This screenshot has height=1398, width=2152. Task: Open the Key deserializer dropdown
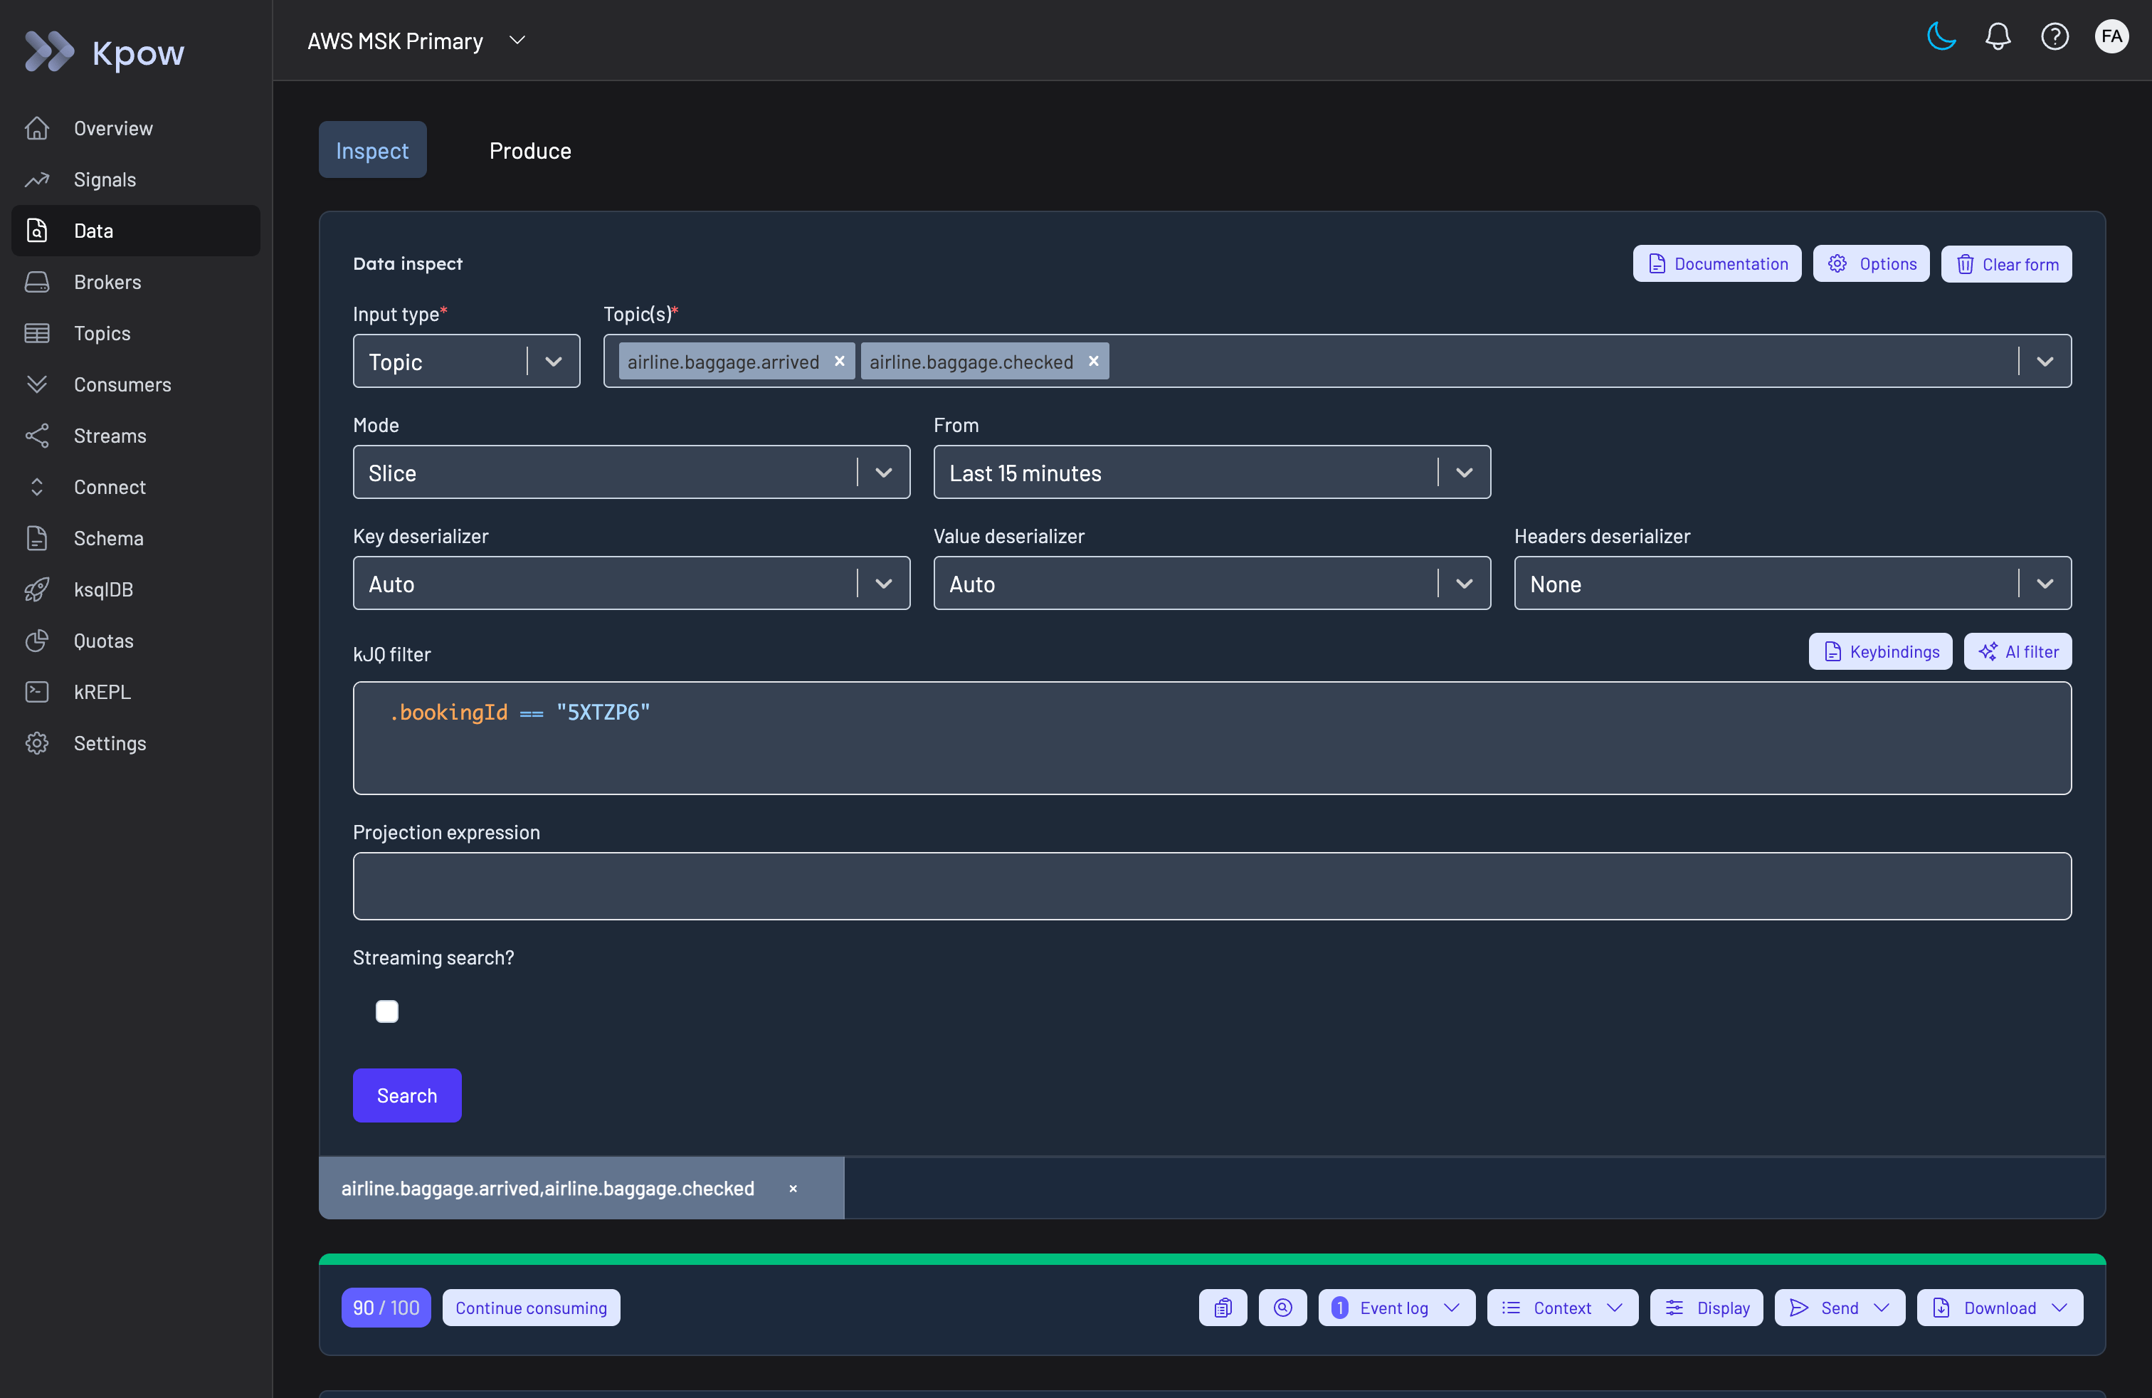click(631, 584)
